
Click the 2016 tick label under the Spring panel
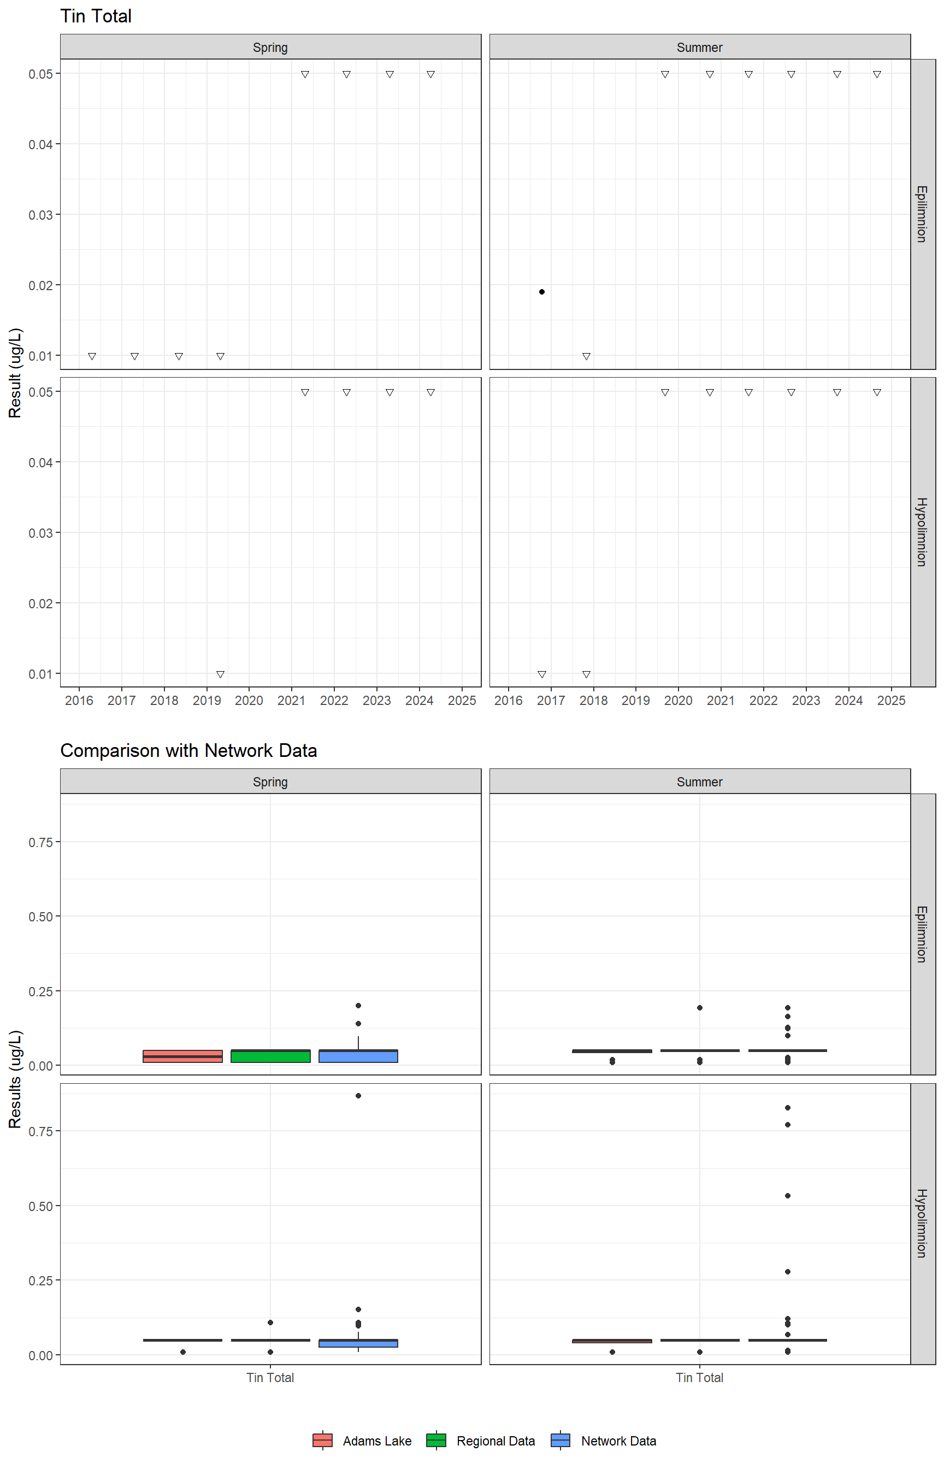[x=79, y=701]
